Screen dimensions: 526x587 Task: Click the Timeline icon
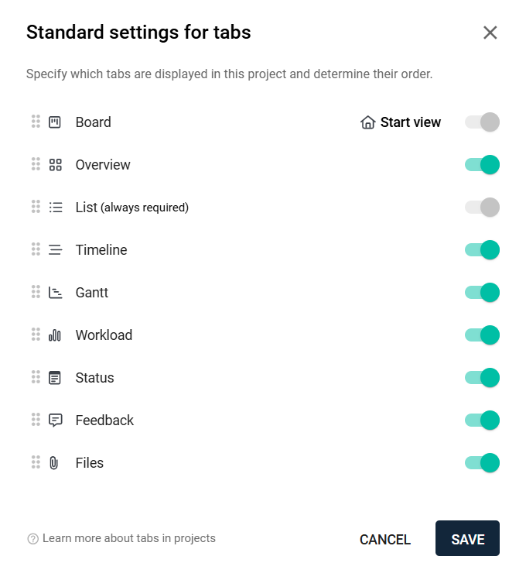pyautogui.click(x=56, y=249)
